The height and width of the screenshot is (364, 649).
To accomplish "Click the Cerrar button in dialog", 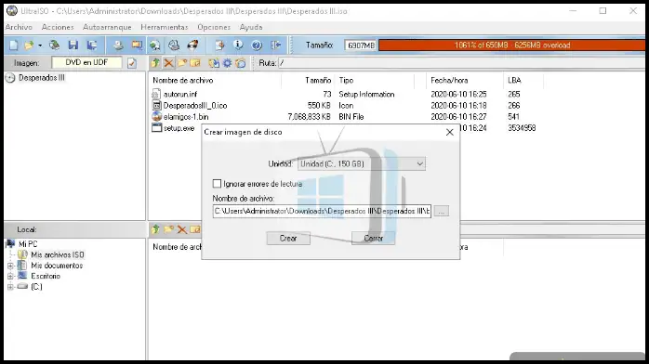I will point(374,239).
